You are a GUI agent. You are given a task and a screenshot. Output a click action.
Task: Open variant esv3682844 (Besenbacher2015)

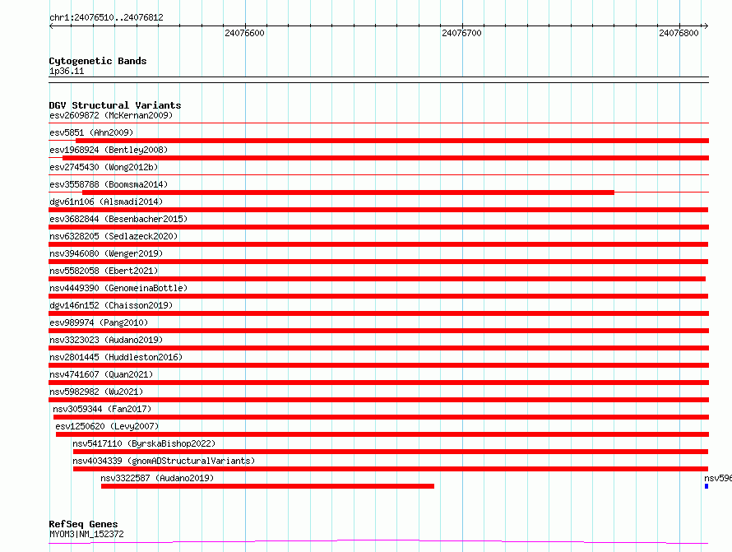118,219
